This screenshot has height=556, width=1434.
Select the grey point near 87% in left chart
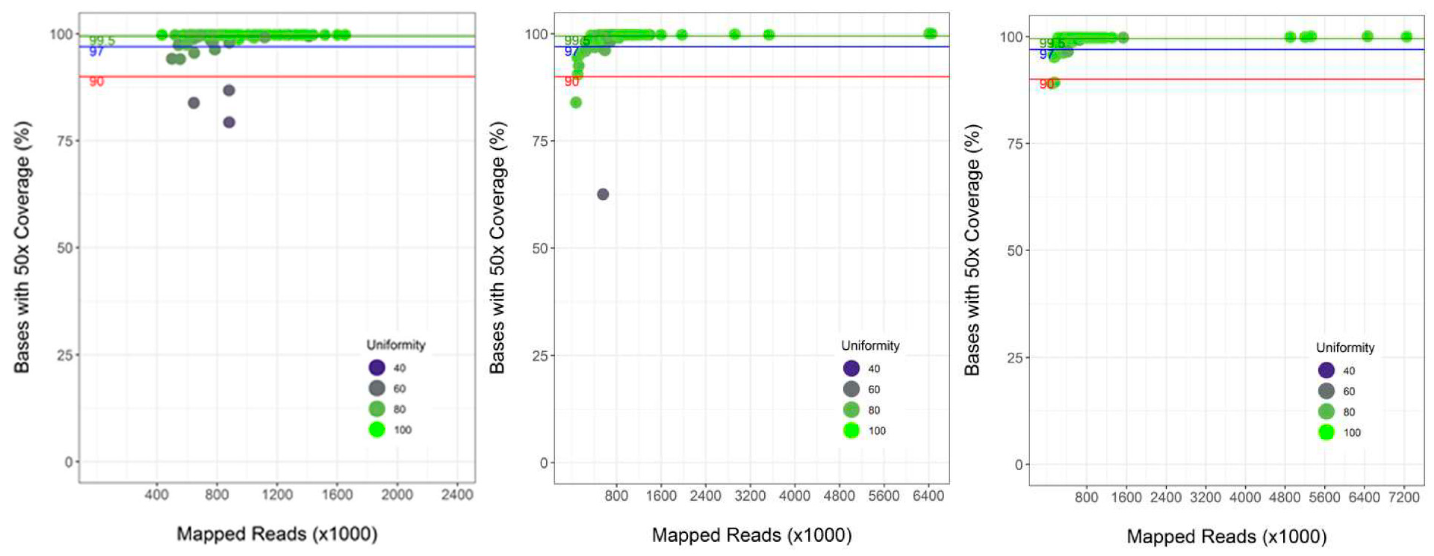coord(229,90)
